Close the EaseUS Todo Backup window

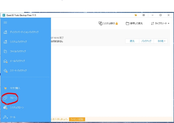[168, 15]
